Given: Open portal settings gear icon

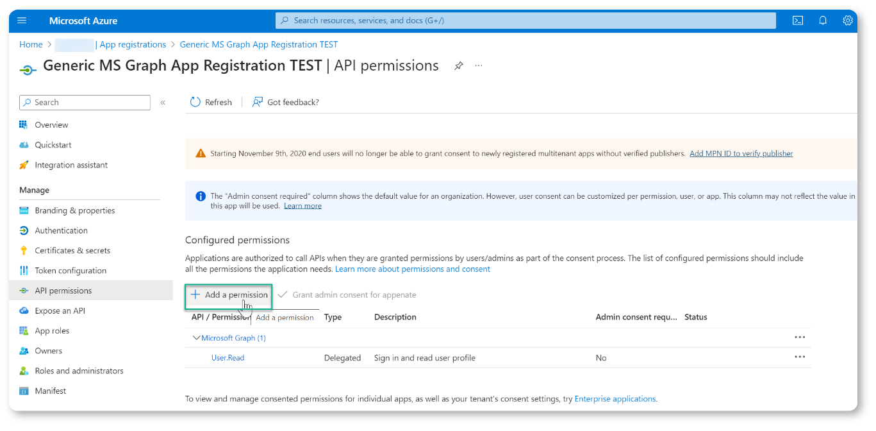Looking at the screenshot, I should [848, 21].
